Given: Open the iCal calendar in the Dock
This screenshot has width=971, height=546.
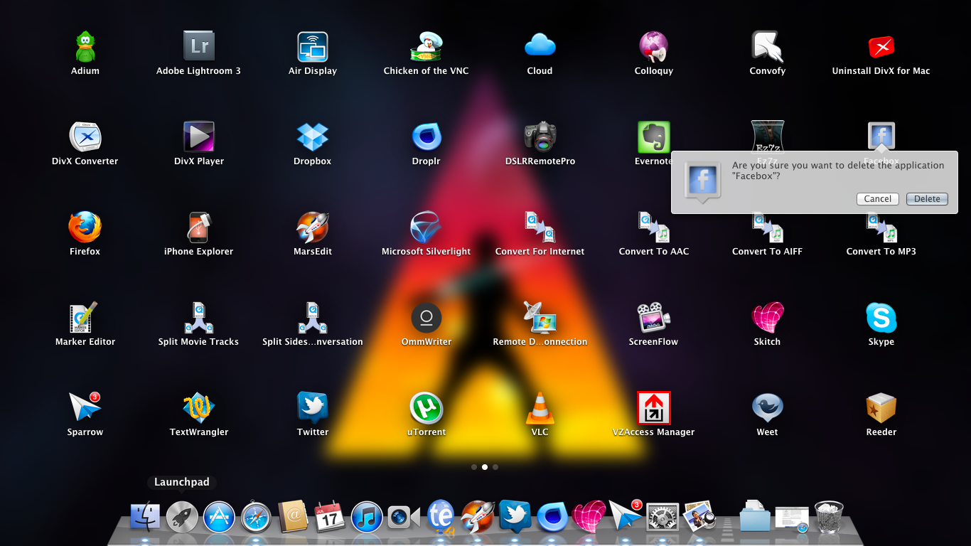Looking at the screenshot, I should pos(330,517).
